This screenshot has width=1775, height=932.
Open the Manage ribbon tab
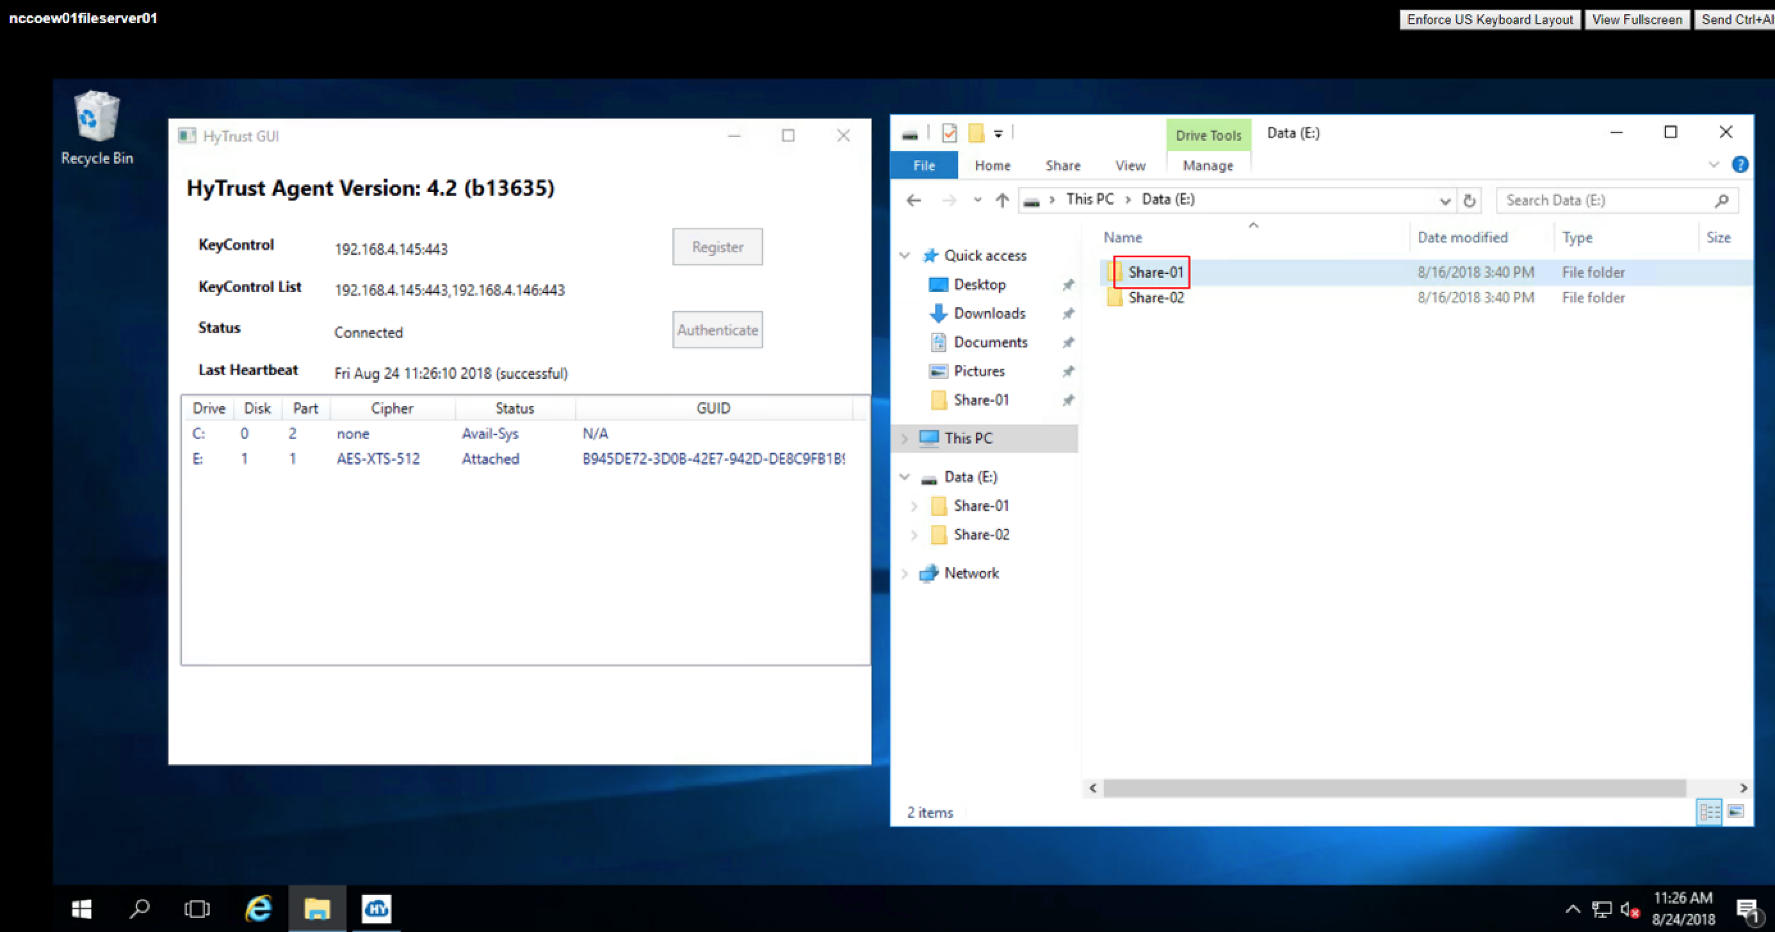[x=1208, y=165]
